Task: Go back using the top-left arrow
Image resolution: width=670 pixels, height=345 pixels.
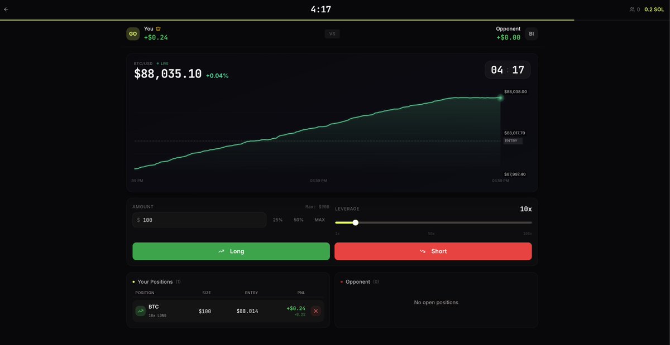Action: 6,9
